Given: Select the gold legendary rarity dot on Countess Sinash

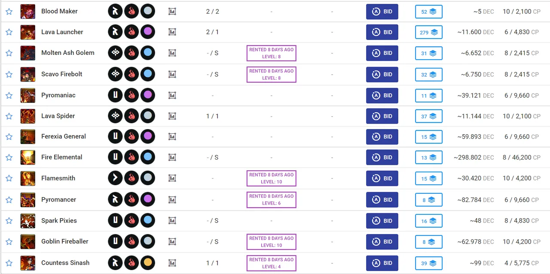Looking at the screenshot, I should (147, 263).
